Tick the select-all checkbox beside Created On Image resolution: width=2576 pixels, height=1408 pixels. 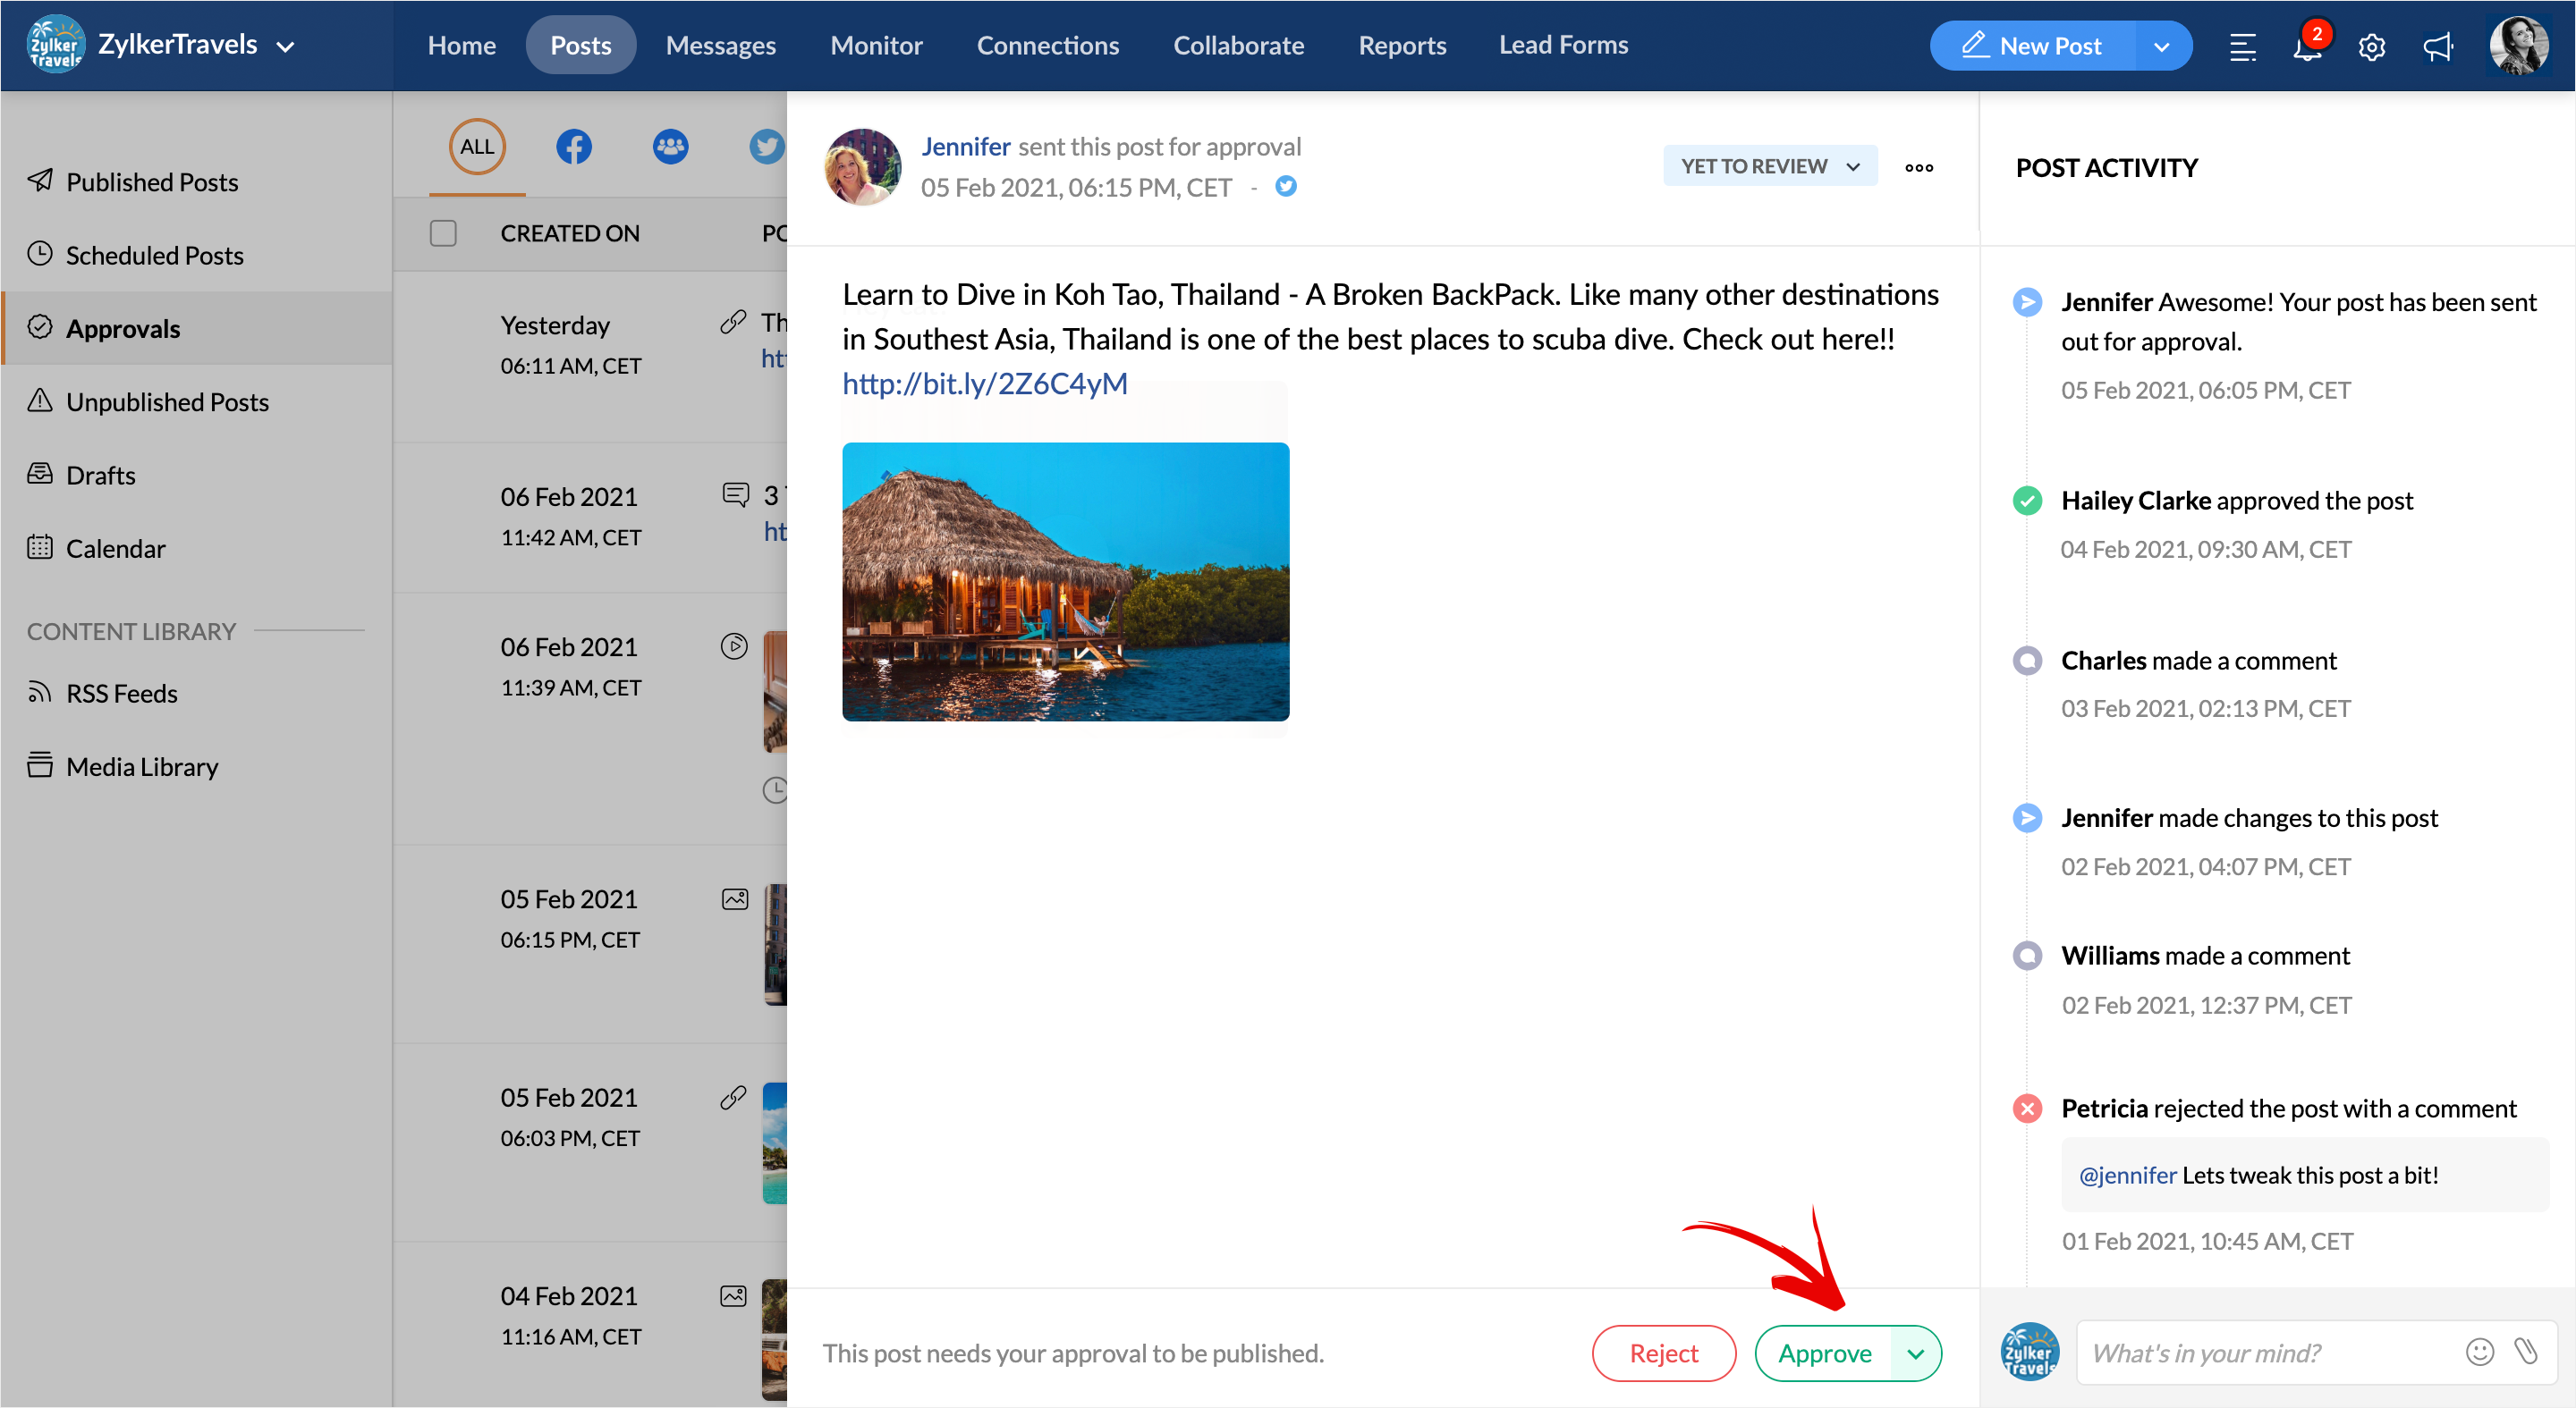pyautogui.click(x=443, y=232)
